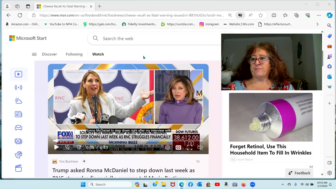The image size is (336, 189).
Task: Play the Fox Business video
Action: (x=56, y=148)
